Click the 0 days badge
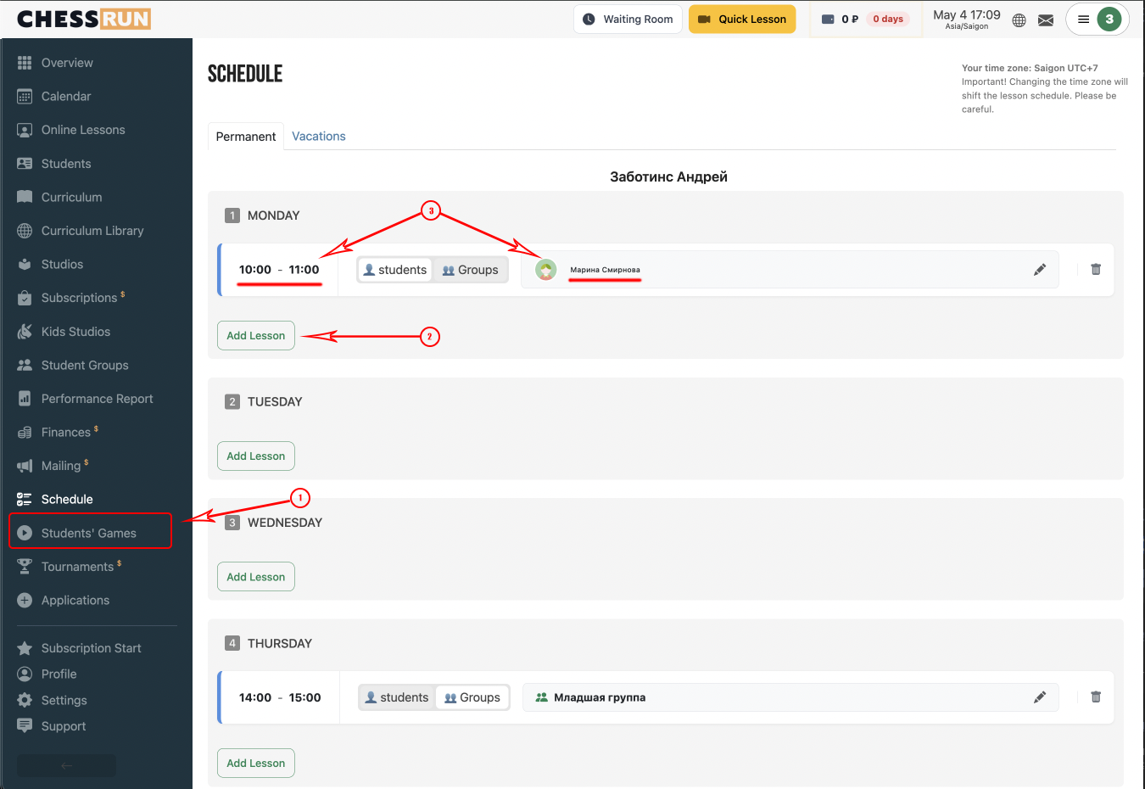 (x=888, y=20)
